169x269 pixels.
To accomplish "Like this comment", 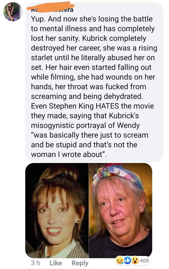I will (x=56, y=263).
